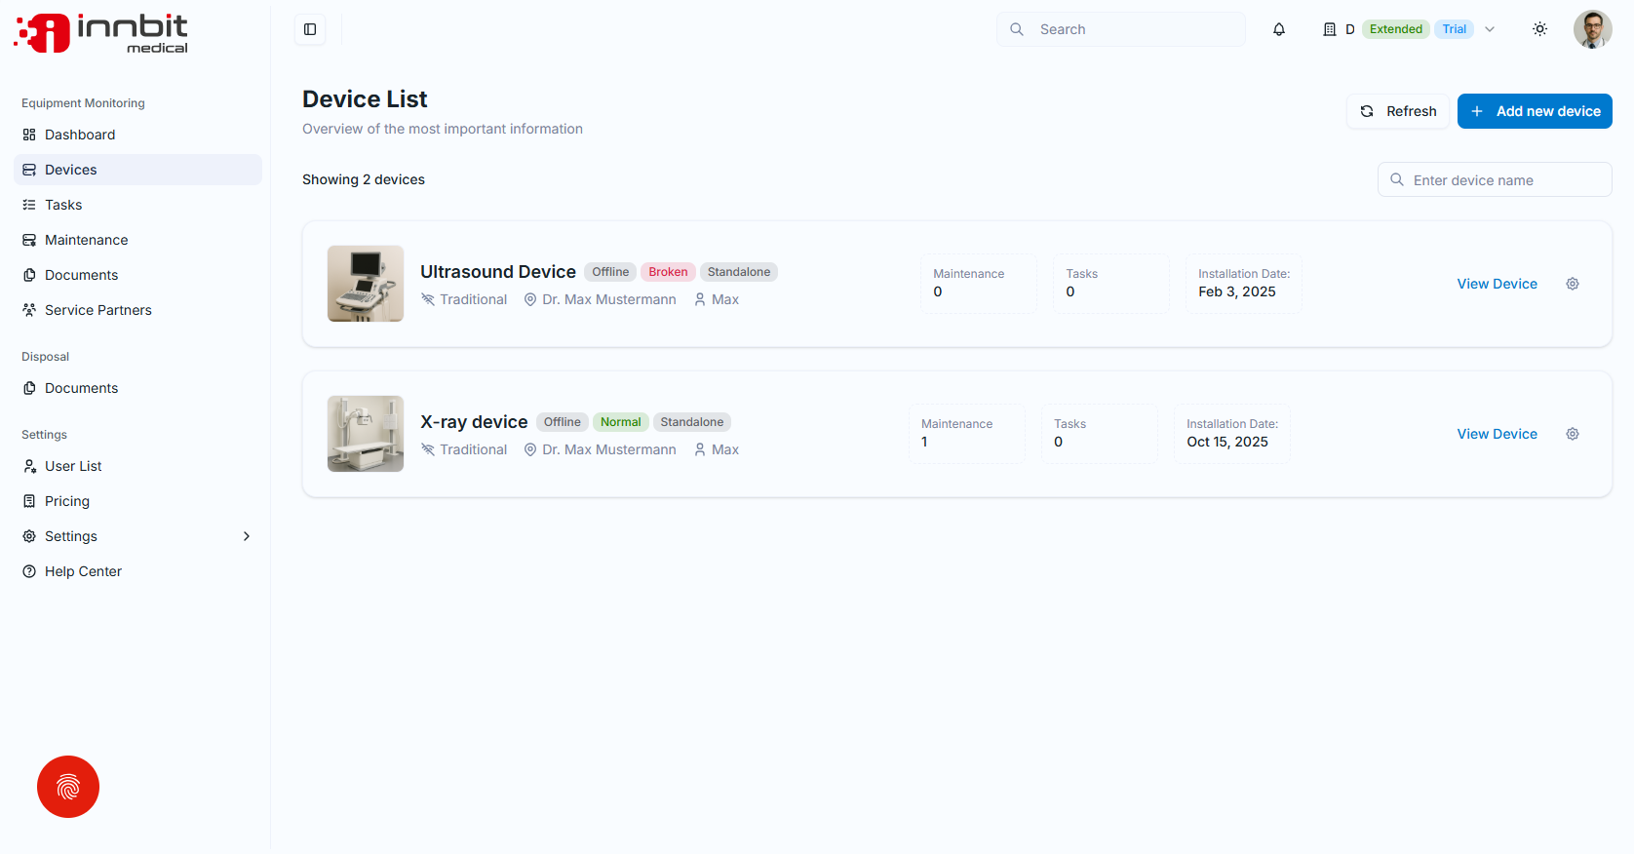Screen dimensions: 1634x854
Task: Open the user profile avatar
Action: coord(1593,29)
